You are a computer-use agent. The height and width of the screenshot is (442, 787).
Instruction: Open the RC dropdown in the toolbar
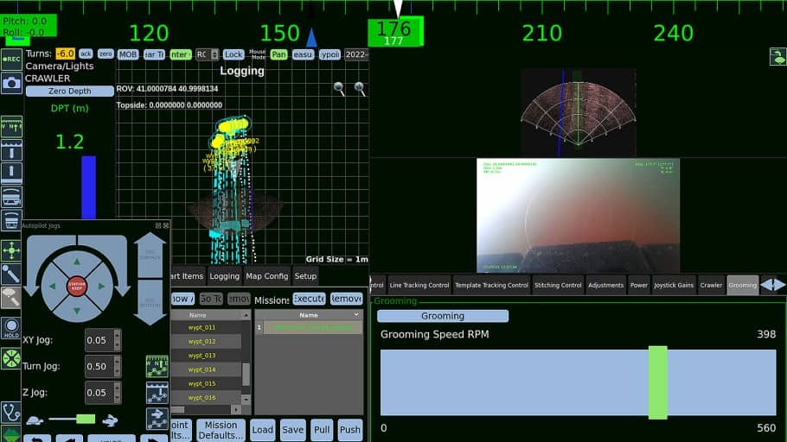(207, 54)
